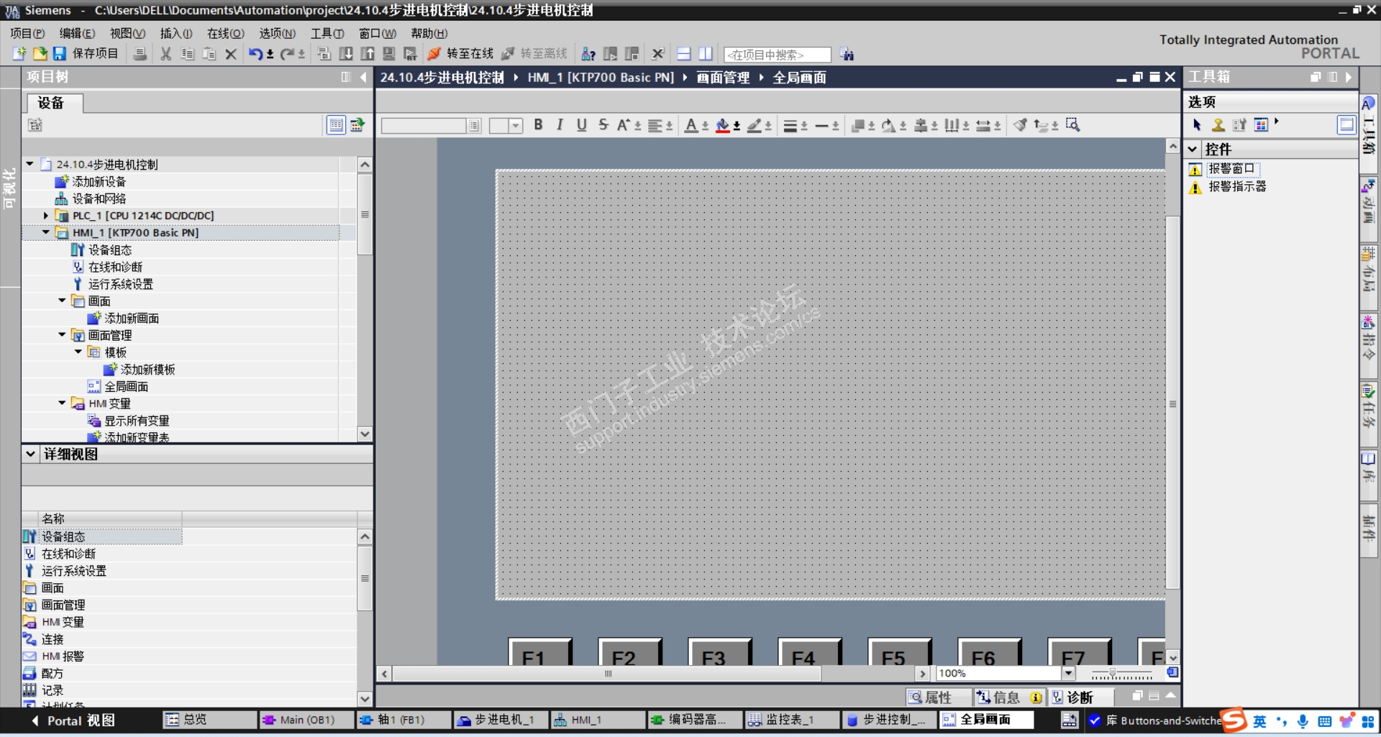Collapse the 详细视图 panel

[x=30, y=454]
